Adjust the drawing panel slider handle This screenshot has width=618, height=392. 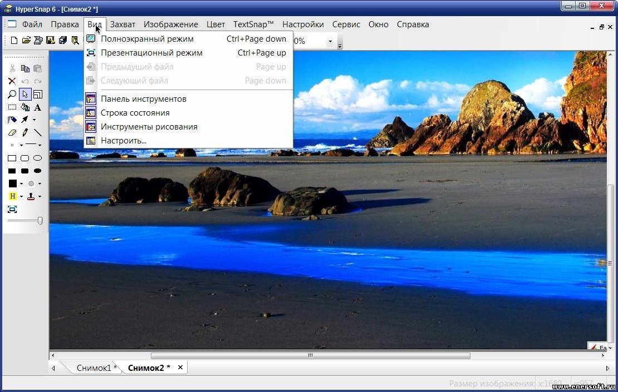click(x=40, y=221)
